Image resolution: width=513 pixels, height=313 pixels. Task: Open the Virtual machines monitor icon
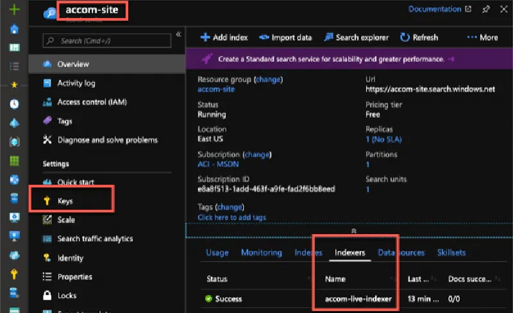coord(14,236)
